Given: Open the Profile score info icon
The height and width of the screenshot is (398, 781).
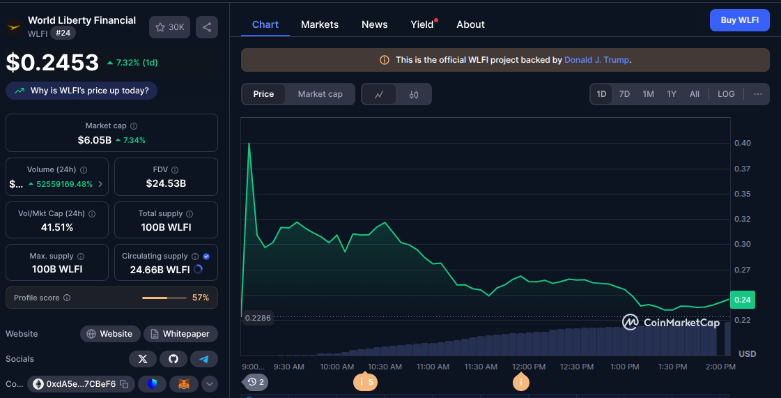Looking at the screenshot, I should click(67, 298).
